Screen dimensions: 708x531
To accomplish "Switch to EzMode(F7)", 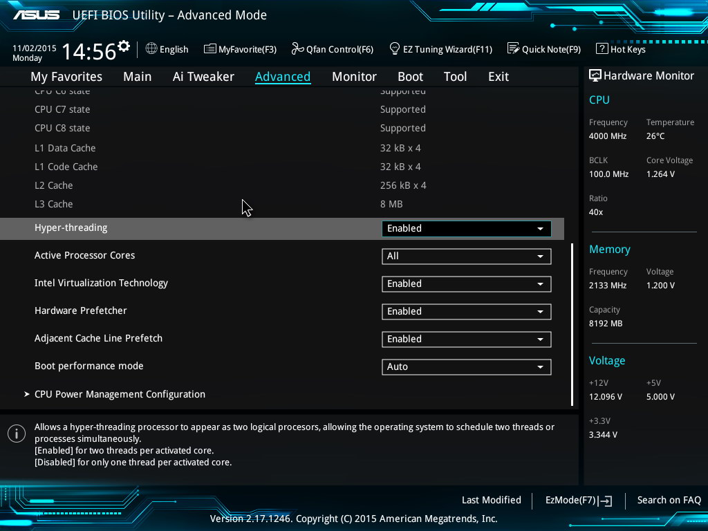I will [578, 501].
